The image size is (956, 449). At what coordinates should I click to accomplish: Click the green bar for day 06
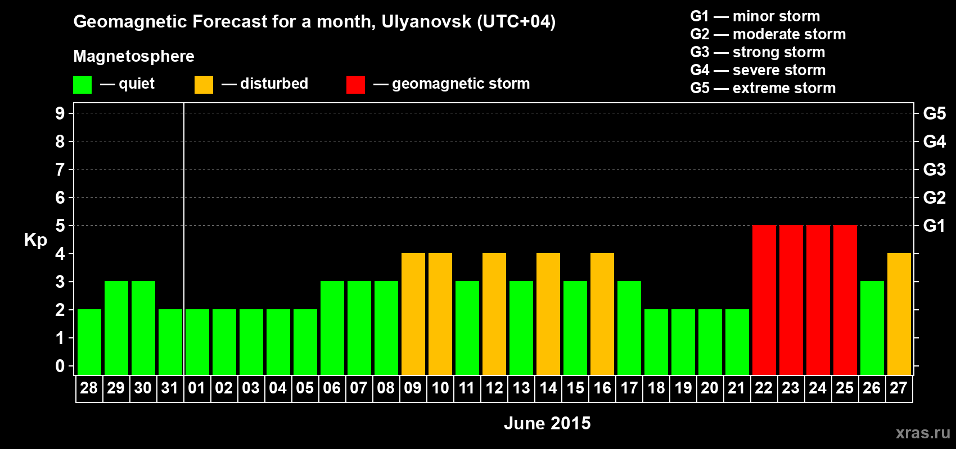[332, 328]
